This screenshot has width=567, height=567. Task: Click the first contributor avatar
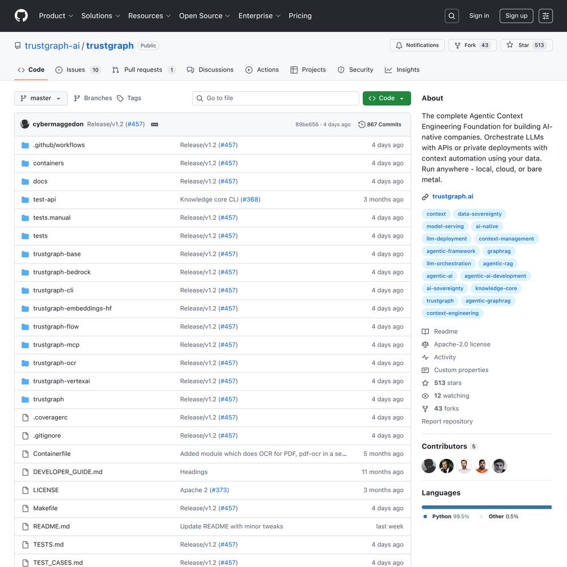point(429,466)
